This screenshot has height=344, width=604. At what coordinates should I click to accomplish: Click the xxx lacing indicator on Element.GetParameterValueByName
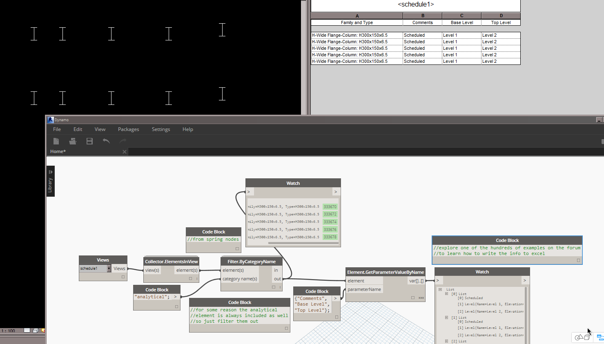click(421, 298)
